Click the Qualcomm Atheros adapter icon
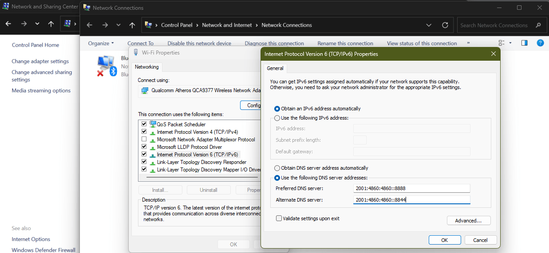549x253 pixels. tap(144, 90)
